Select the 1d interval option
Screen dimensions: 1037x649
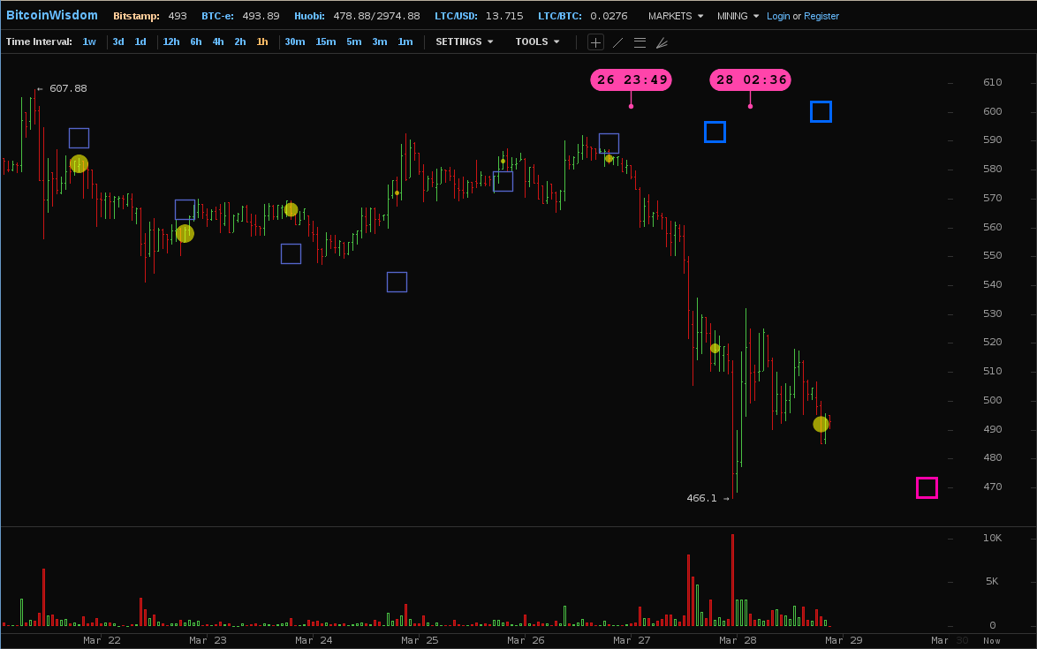tap(140, 42)
